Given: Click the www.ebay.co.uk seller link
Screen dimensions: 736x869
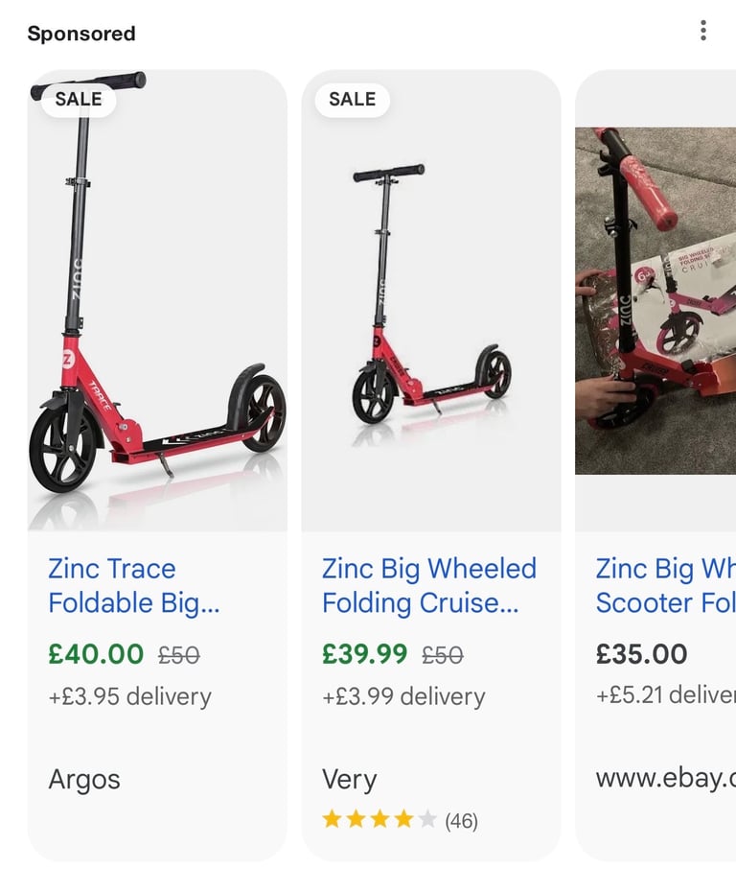Looking at the screenshot, I should tap(661, 780).
